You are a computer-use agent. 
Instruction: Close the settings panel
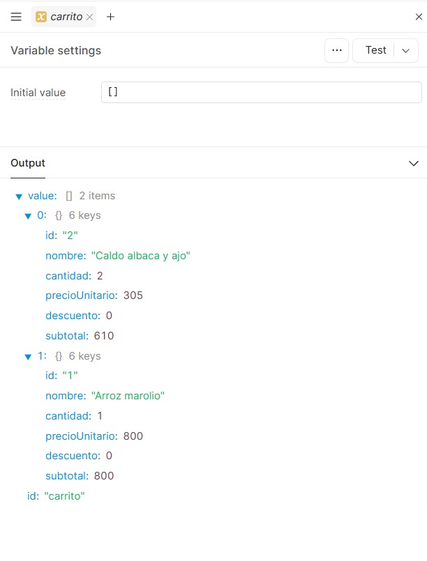coord(419,17)
